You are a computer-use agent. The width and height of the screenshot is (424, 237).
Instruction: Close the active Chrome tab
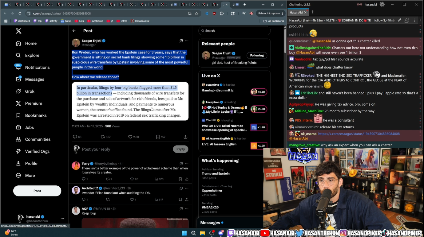(x=227, y=5)
